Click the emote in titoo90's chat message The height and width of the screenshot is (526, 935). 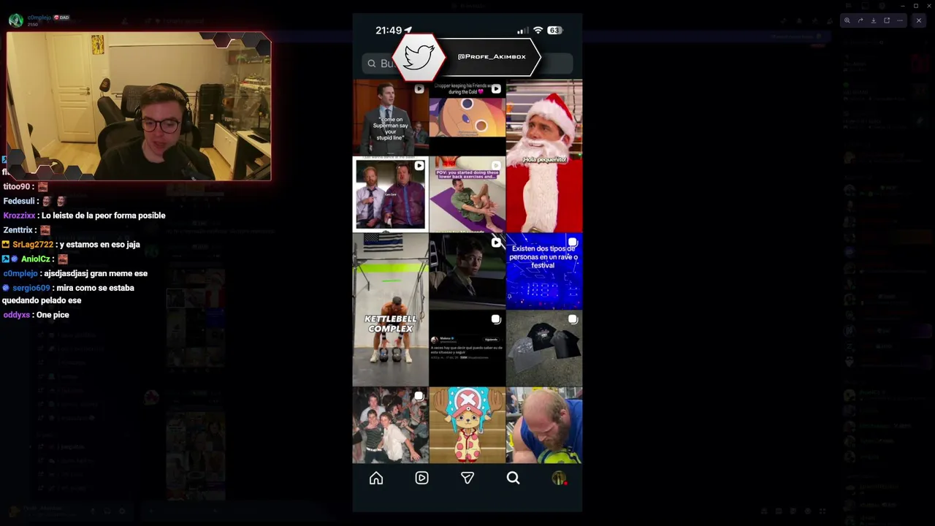pos(42,187)
